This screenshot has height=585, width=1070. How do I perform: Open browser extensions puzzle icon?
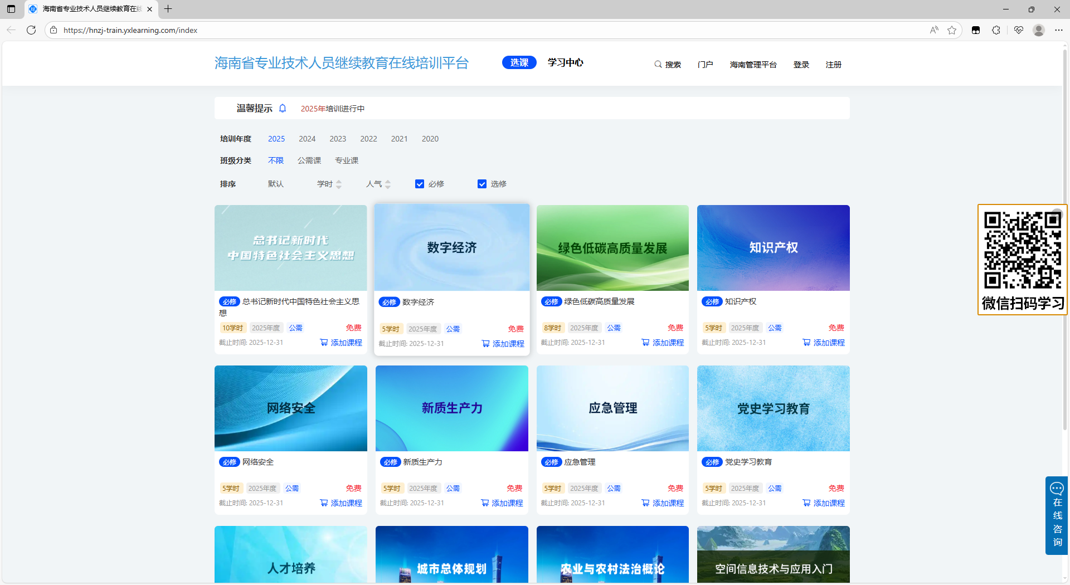click(x=996, y=30)
